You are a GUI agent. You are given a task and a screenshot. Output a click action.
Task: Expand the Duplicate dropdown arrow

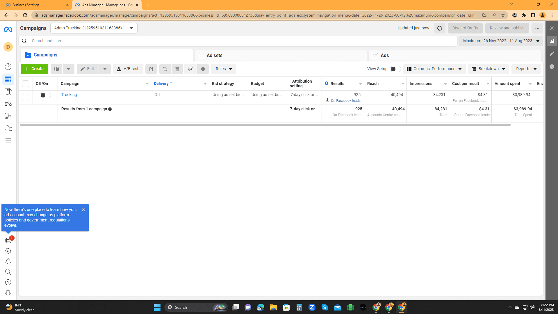(69, 69)
